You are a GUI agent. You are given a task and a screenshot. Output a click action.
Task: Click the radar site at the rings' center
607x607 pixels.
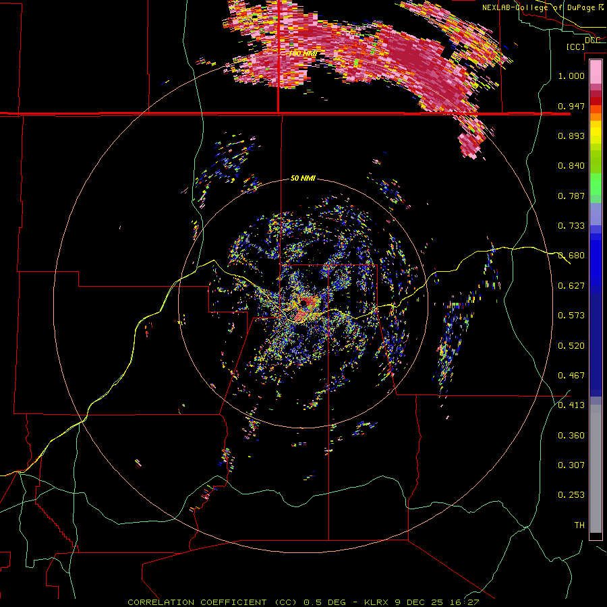click(x=304, y=303)
